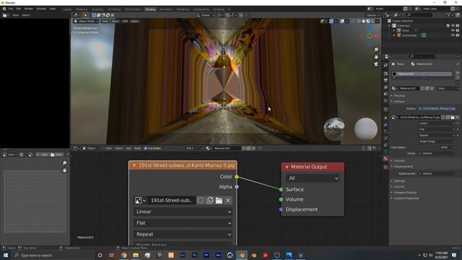Open the Render menu
The width and height of the screenshot is (462, 260).
pos(29,9)
